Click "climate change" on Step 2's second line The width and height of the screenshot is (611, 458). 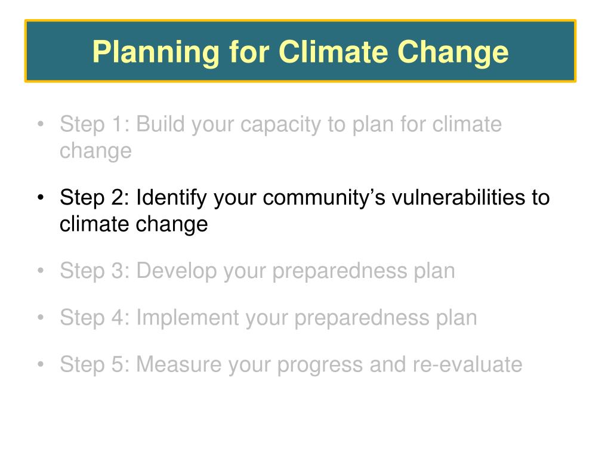(x=134, y=225)
